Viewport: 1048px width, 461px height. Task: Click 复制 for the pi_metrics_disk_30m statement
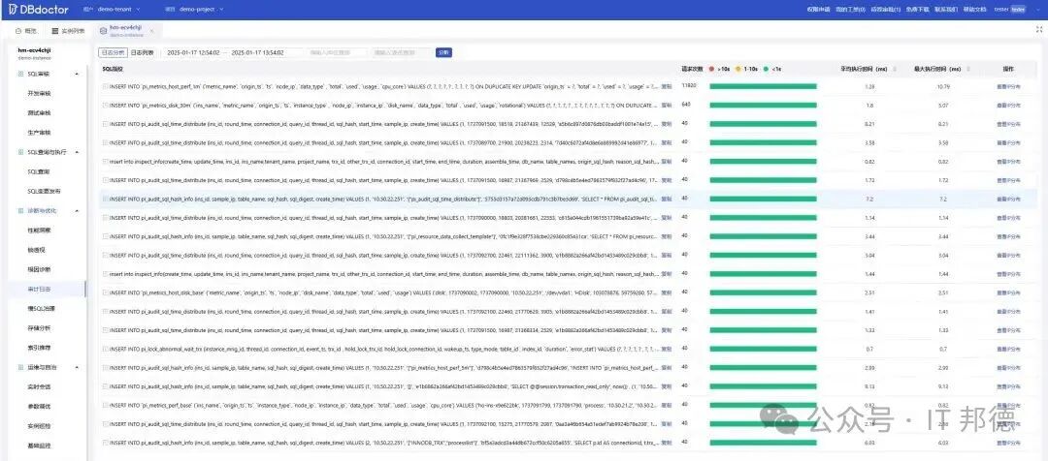click(666, 105)
